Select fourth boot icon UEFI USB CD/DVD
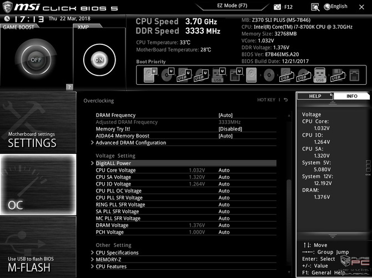This screenshot has height=278, width=372. 201,75
